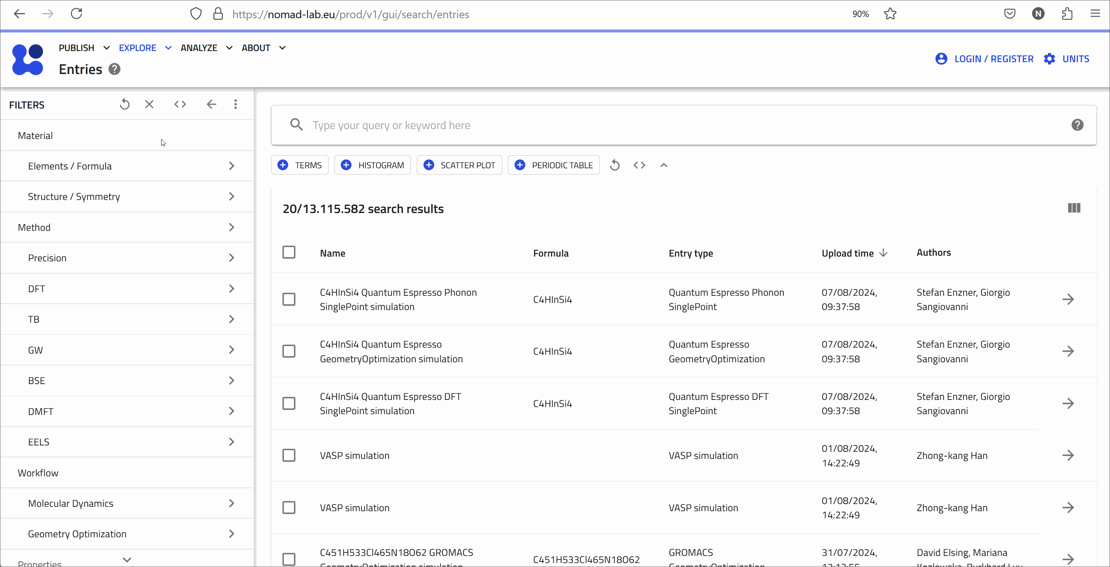
Task: Check the second VASP simulation row
Action: [289, 508]
